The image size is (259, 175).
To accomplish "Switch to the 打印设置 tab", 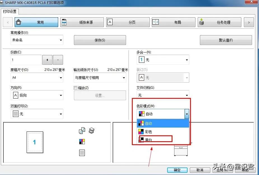I will click(10, 12).
